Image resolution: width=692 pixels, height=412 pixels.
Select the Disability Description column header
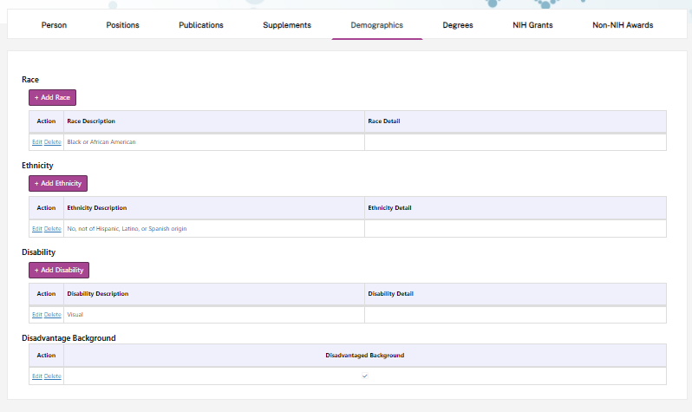[214, 294]
